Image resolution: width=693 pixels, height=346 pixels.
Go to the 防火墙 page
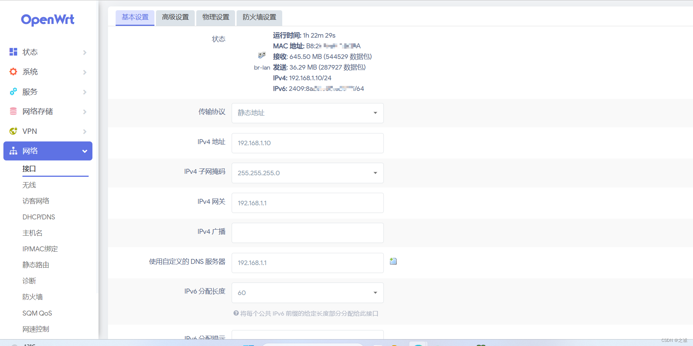pos(32,297)
